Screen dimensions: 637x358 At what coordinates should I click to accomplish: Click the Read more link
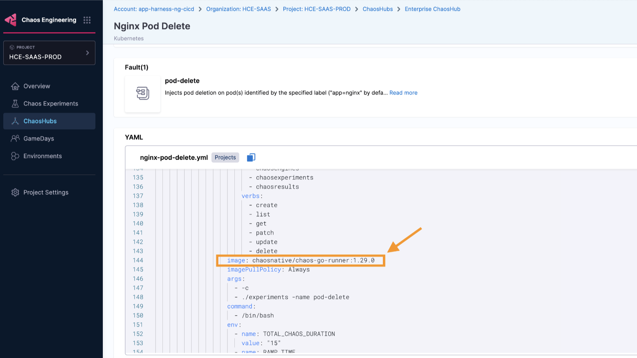(x=403, y=93)
